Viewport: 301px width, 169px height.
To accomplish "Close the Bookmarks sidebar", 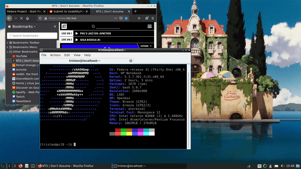I will tap(55, 27).
